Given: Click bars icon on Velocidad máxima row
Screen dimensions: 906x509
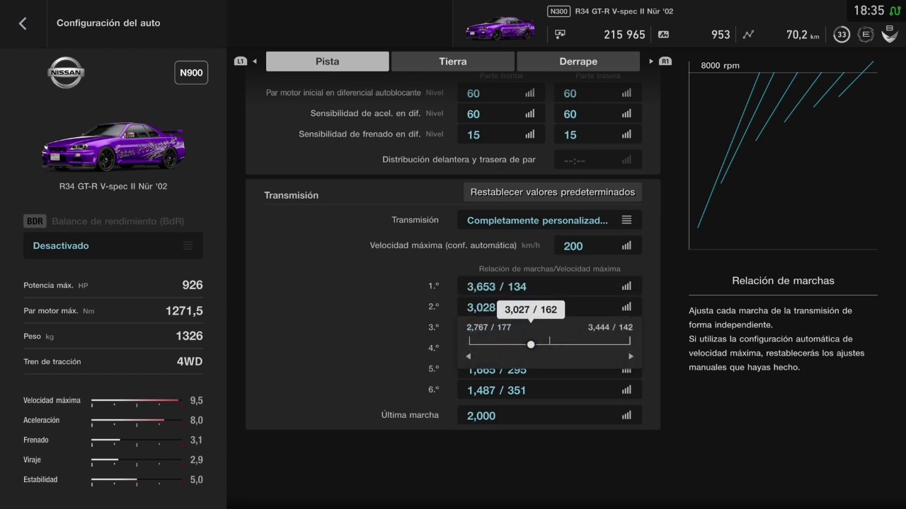Looking at the screenshot, I should pos(626,246).
